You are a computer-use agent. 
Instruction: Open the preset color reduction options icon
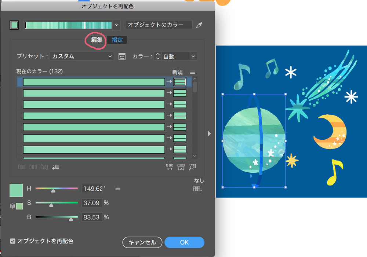pos(122,56)
